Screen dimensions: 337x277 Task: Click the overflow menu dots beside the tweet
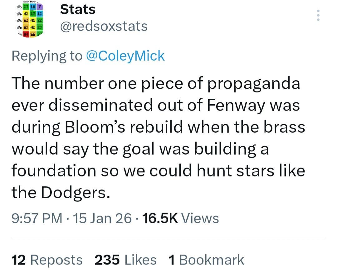[318, 15]
